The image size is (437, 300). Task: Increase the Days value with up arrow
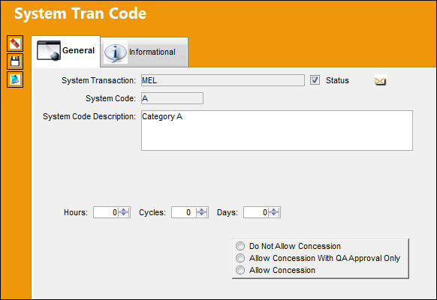[x=273, y=210]
